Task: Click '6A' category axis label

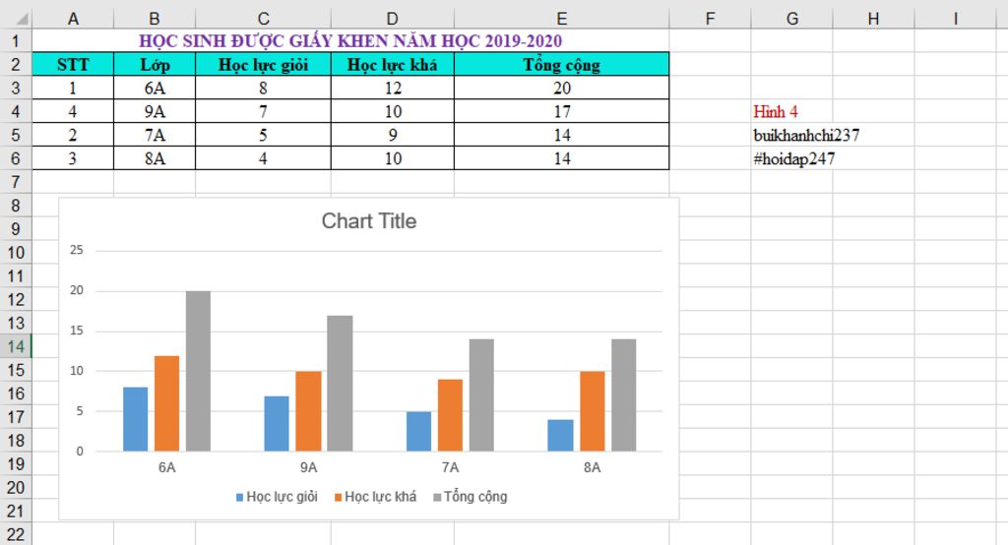Action: [166, 467]
